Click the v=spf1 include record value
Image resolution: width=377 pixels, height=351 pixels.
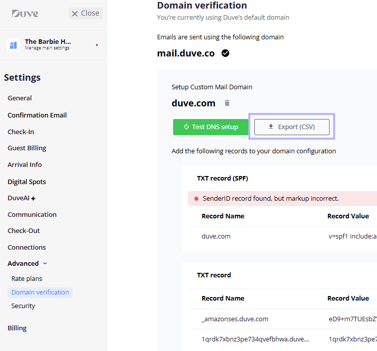[352, 237]
